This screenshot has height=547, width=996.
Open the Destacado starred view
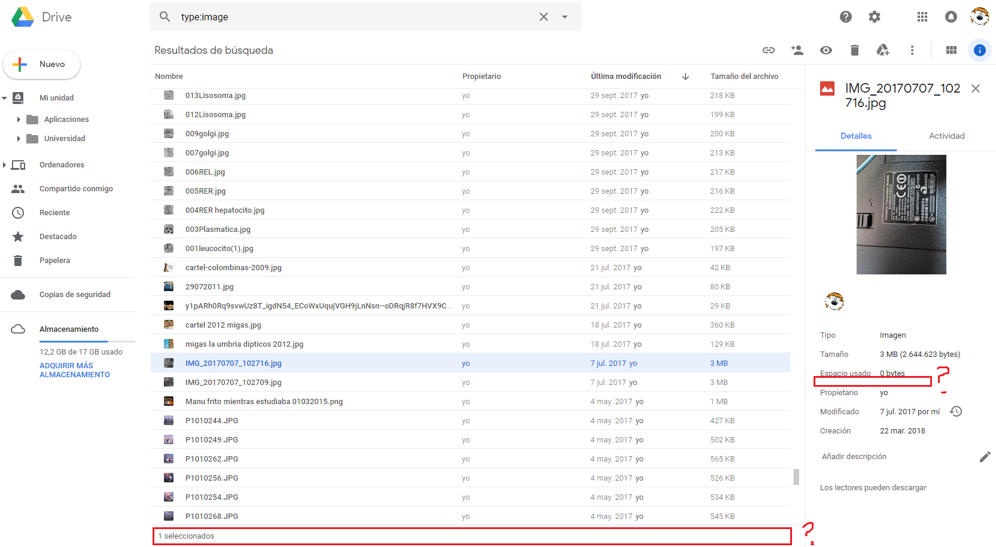(58, 237)
